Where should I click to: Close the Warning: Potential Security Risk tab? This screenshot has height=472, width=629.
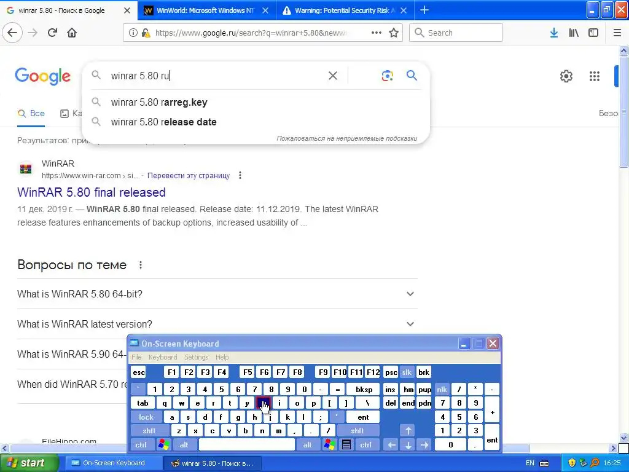404,10
